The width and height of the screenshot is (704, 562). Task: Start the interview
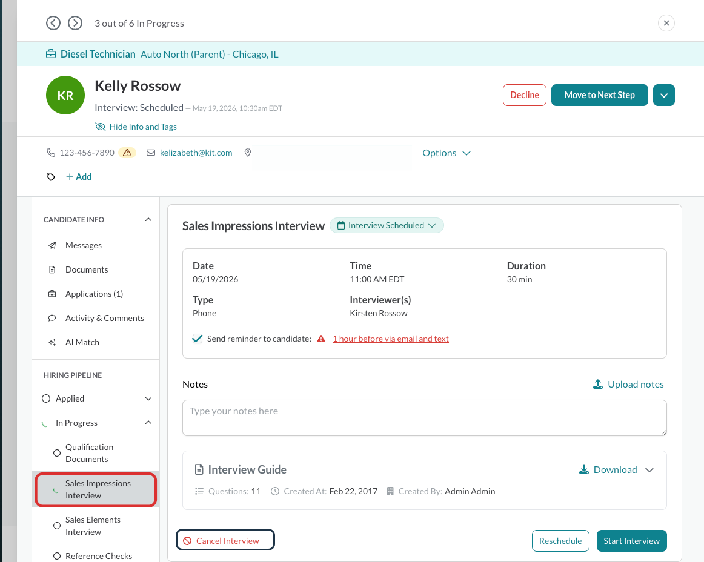[631, 541]
